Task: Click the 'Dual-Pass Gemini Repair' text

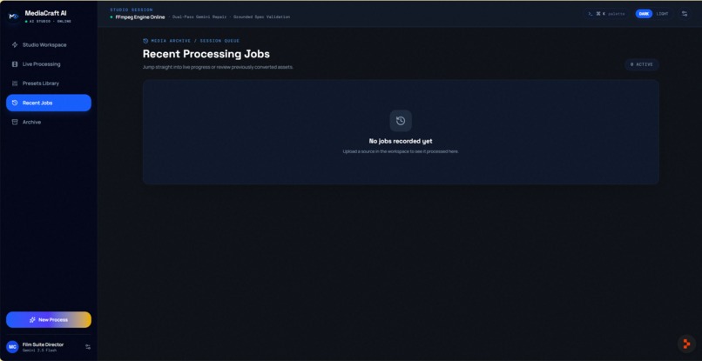Action: 199,17
